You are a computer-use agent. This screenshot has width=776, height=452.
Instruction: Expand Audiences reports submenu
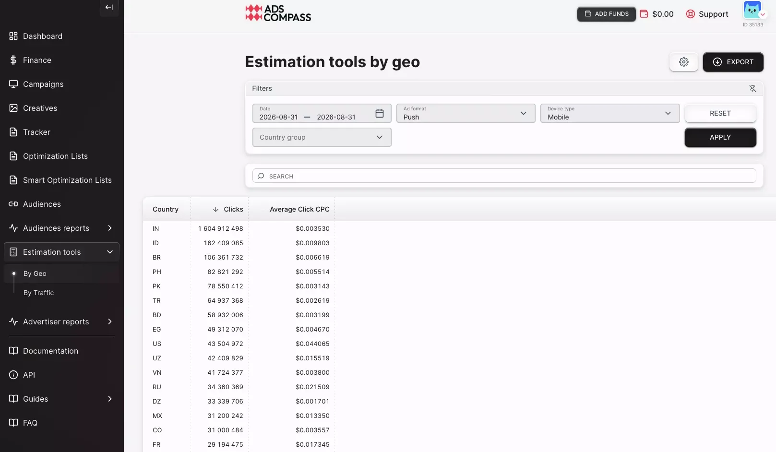pos(110,228)
